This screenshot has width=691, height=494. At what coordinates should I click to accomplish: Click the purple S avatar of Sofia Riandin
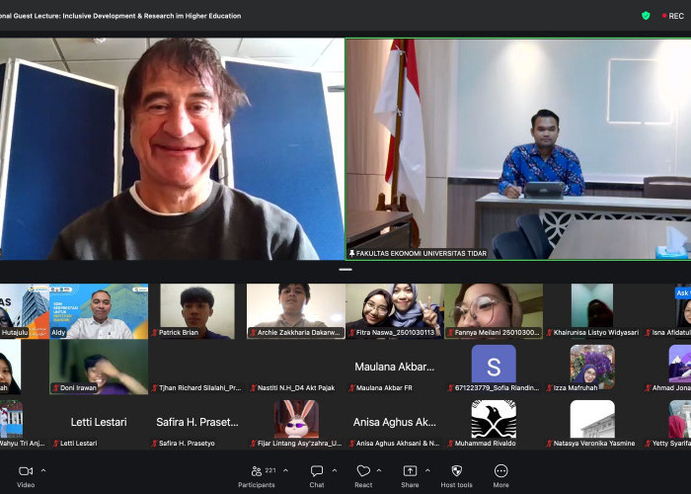pyautogui.click(x=494, y=364)
